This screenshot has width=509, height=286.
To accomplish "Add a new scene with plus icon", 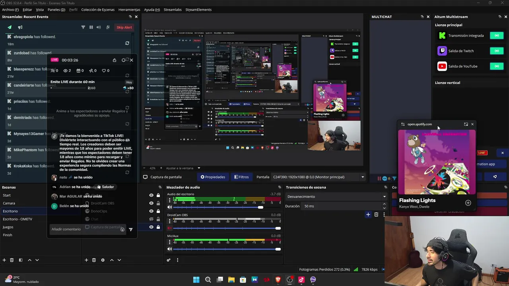I will point(4,260).
